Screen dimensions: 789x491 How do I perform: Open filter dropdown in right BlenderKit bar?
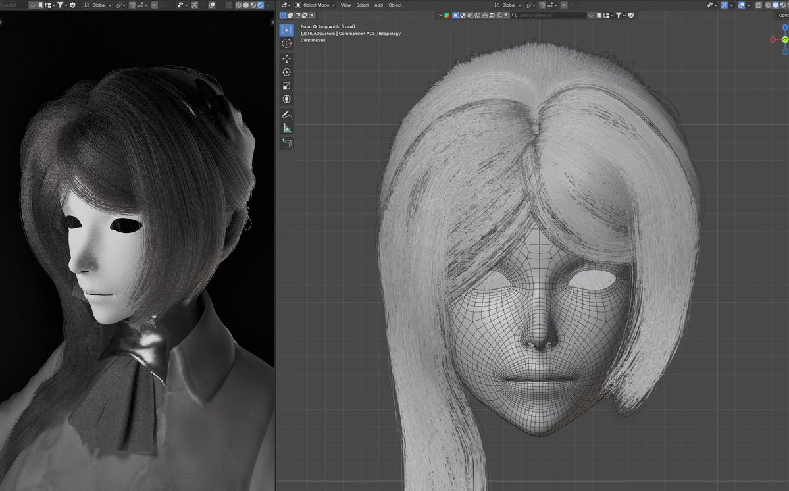tap(621, 15)
